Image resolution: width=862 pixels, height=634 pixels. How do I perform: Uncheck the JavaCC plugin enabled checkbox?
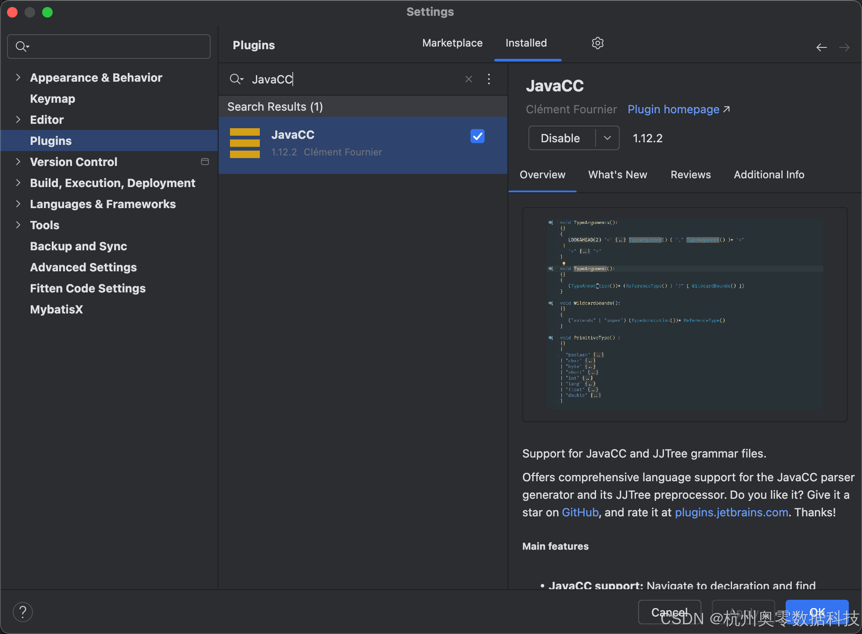(x=477, y=136)
